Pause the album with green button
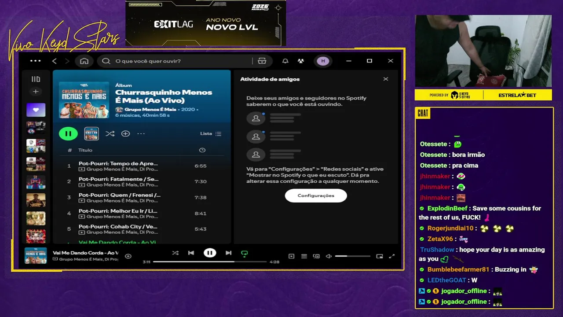 tap(68, 133)
